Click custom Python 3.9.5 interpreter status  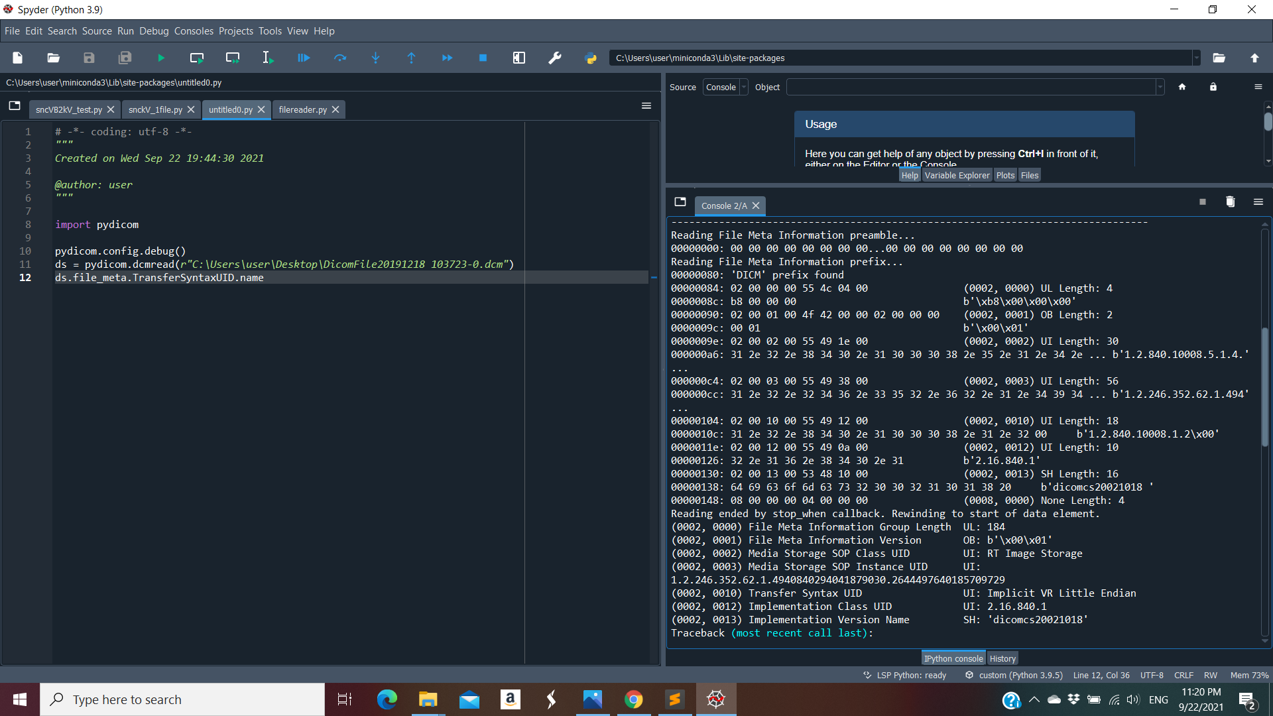pyautogui.click(x=1014, y=676)
